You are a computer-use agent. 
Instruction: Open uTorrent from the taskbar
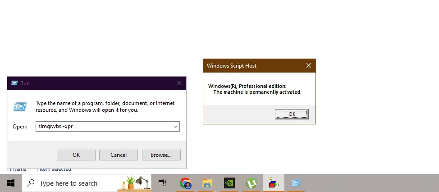[x=251, y=183]
